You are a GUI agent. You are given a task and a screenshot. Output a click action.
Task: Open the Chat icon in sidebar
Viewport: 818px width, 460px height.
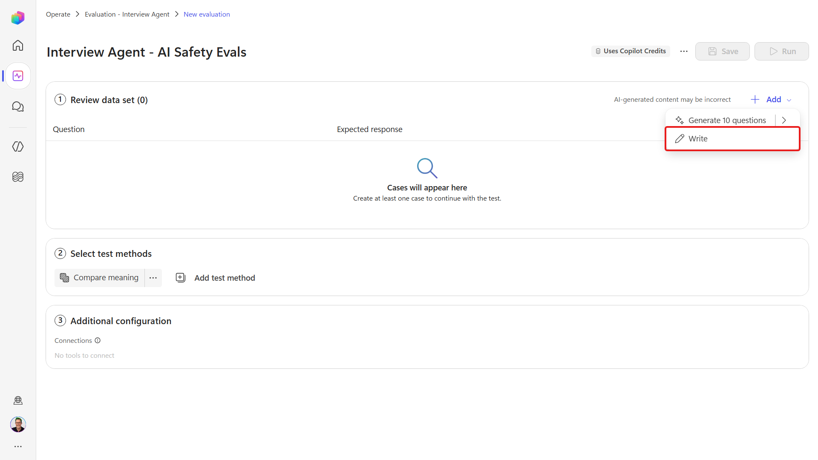coord(18,106)
